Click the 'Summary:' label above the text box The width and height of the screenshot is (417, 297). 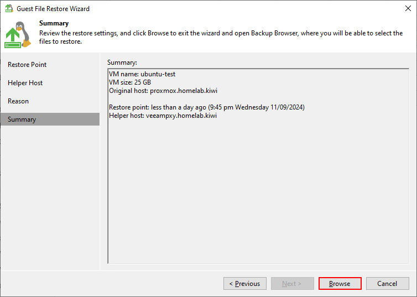tap(122, 62)
